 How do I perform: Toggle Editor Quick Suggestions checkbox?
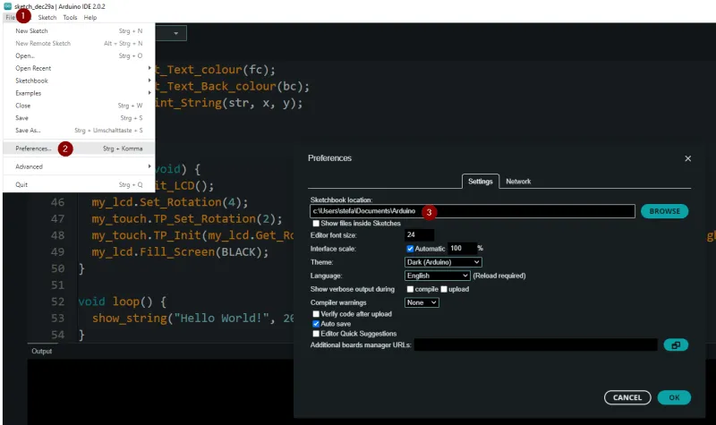tap(316, 334)
